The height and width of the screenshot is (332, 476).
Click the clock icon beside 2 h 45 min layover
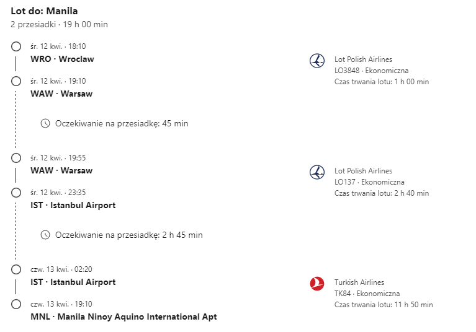[45, 235]
